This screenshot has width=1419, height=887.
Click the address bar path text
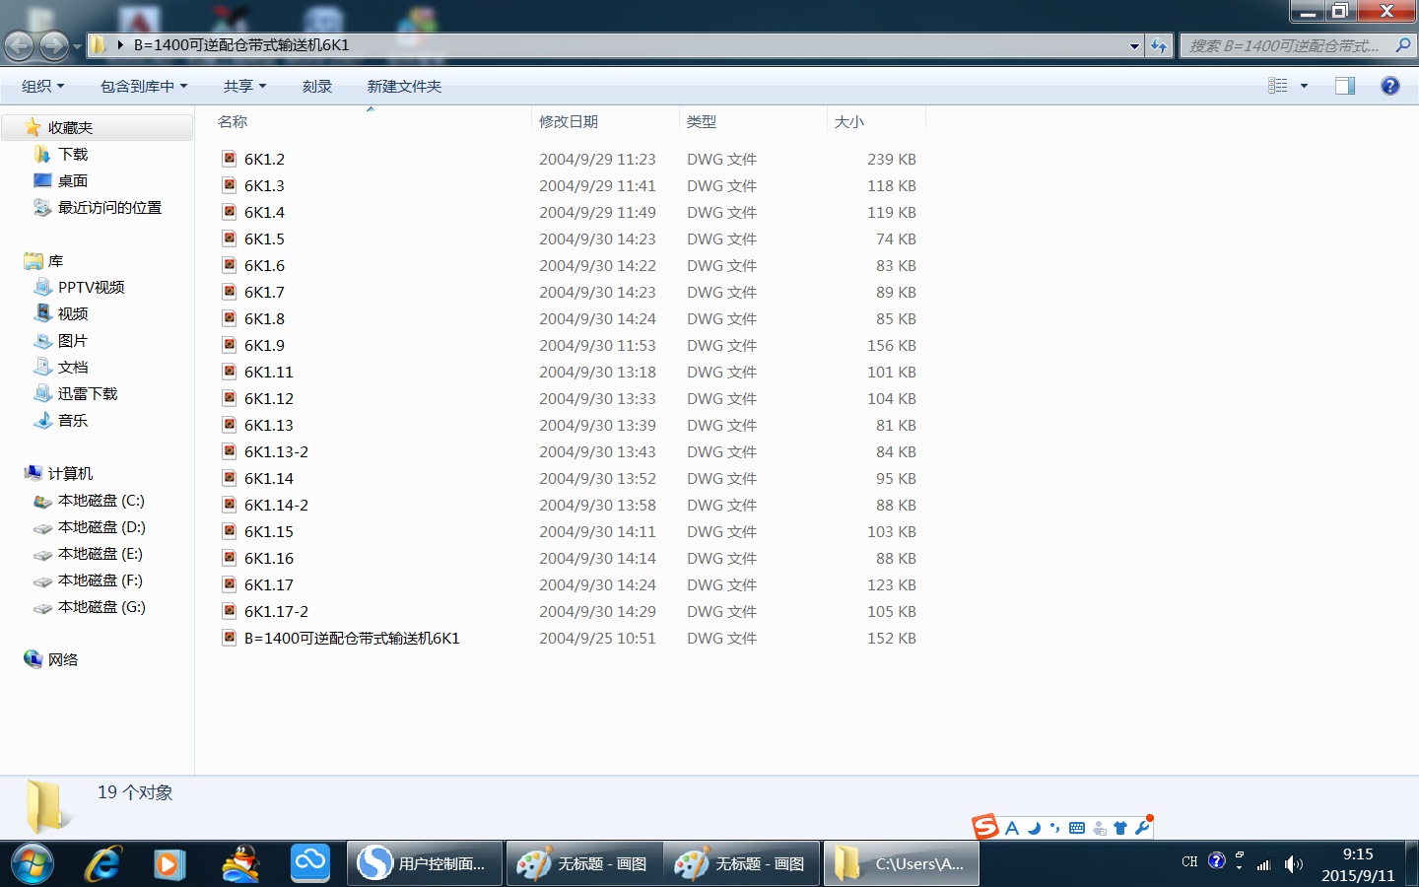tap(241, 45)
